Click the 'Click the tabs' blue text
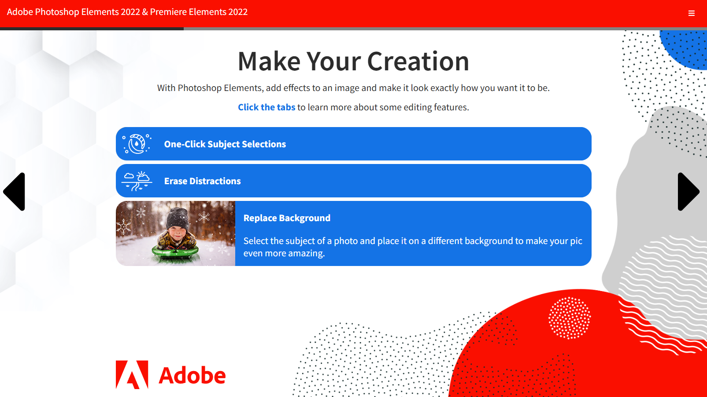 (267, 107)
